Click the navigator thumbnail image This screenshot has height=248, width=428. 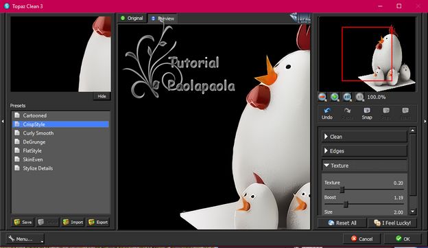click(x=367, y=54)
